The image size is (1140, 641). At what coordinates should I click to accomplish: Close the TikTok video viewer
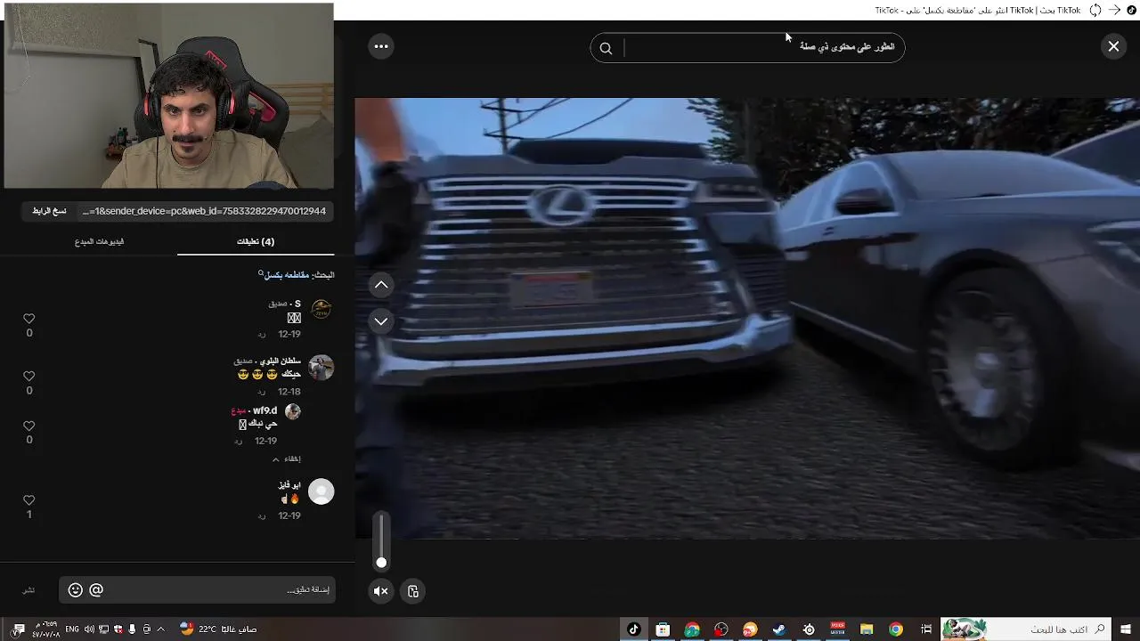pyautogui.click(x=1113, y=46)
